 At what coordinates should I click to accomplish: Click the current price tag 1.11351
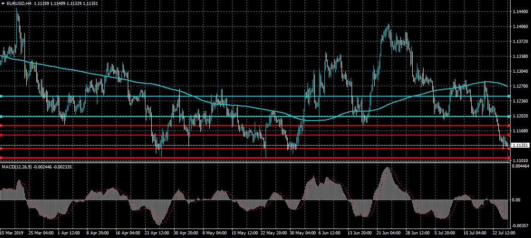coord(521,145)
